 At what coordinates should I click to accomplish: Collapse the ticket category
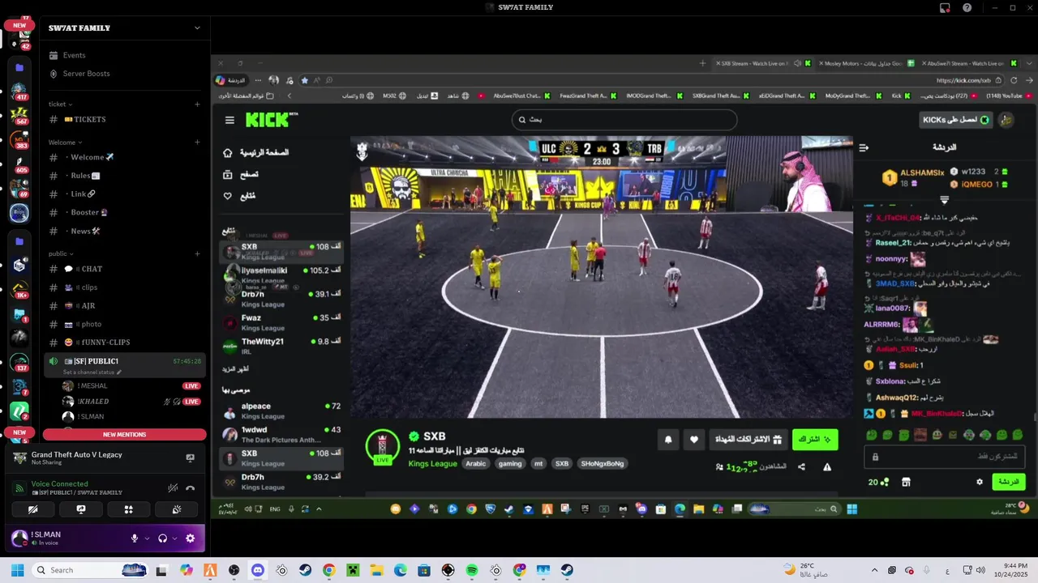[x=61, y=104]
